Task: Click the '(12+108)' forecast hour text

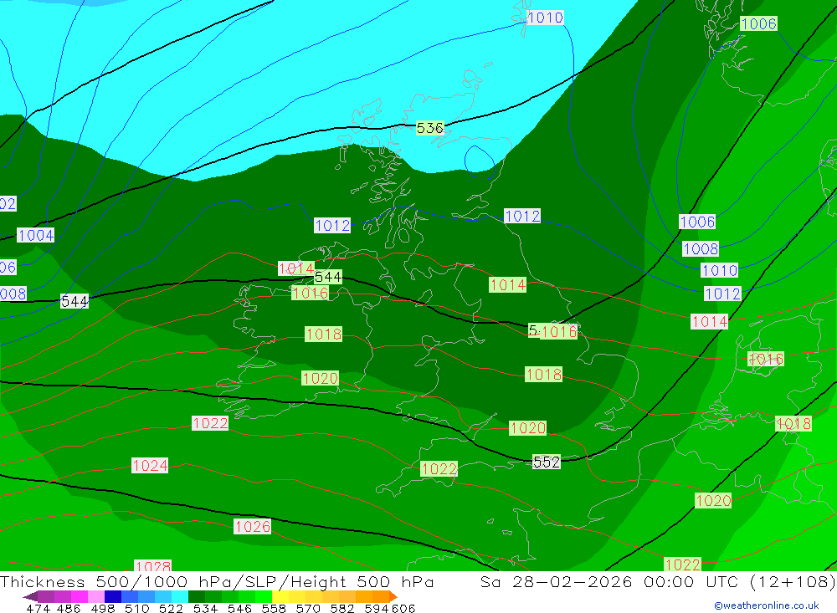Action: coord(793,581)
